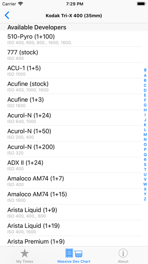The height and width of the screenshot is (264, 148).
Task: Pick the Acufine (1+3) developer
Action: point(74,102)
